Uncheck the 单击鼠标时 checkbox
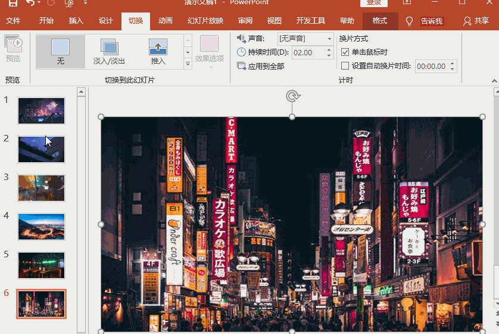The height and width of the screenshot is (334, 499). 345,52
